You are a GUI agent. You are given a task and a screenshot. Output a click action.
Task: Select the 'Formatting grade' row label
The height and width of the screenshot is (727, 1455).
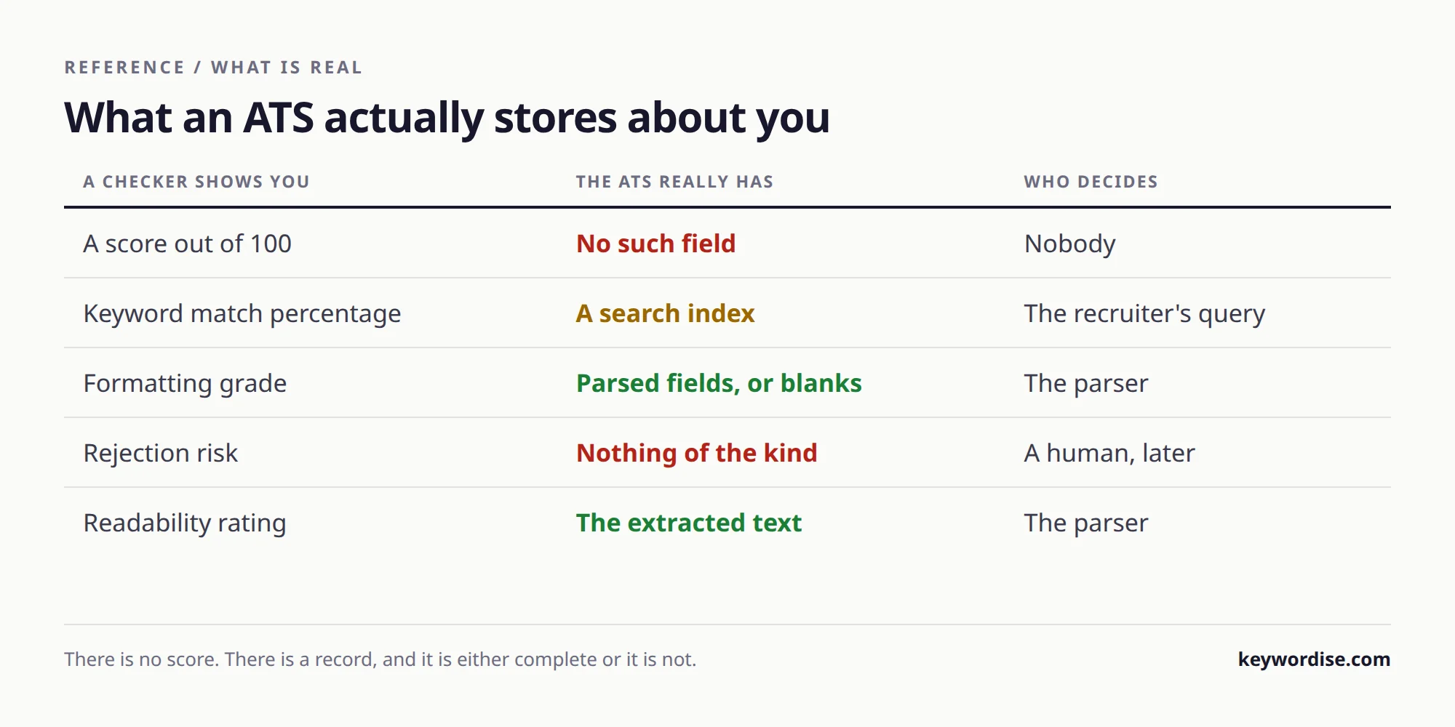coord(185,383)
